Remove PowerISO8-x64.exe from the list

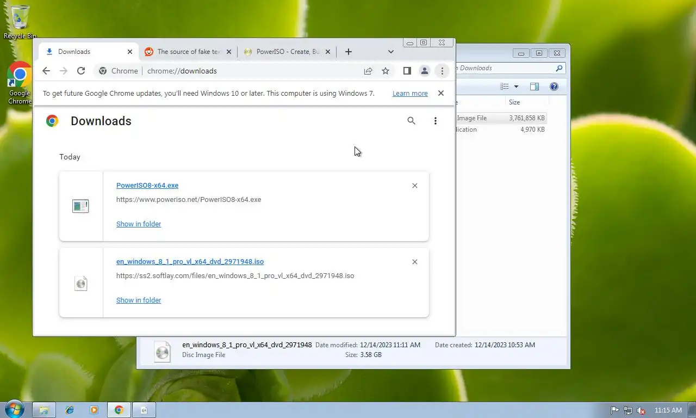click(415, 186)
